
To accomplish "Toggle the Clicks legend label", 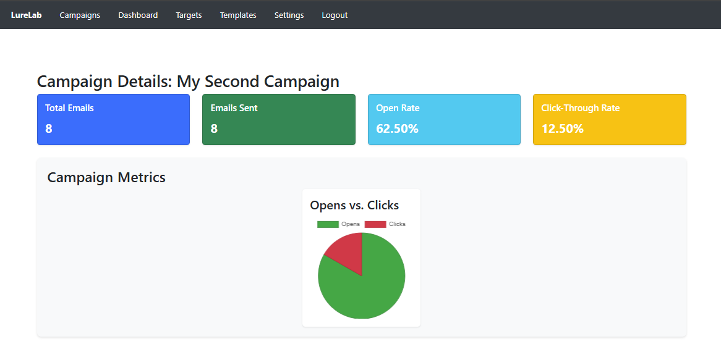I will tap(397, 224).
